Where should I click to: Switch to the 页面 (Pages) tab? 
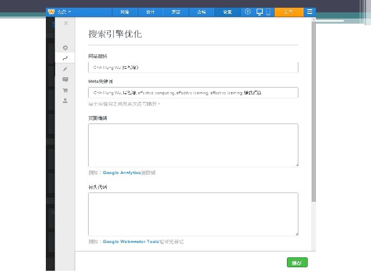(176, 12)
